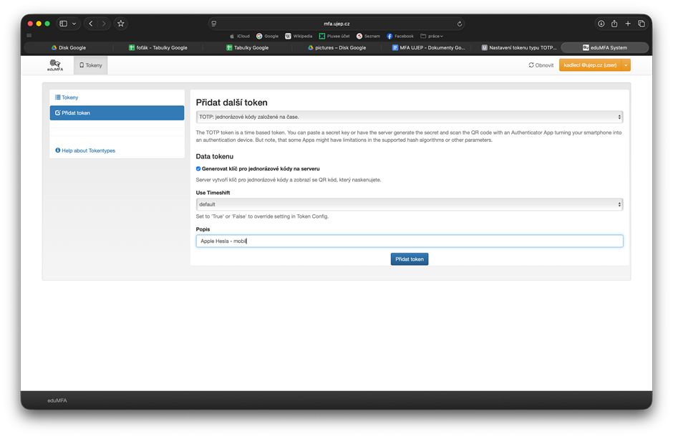Go back with the browser back arrow
673x437 pixels.
[x=91, y=24]
